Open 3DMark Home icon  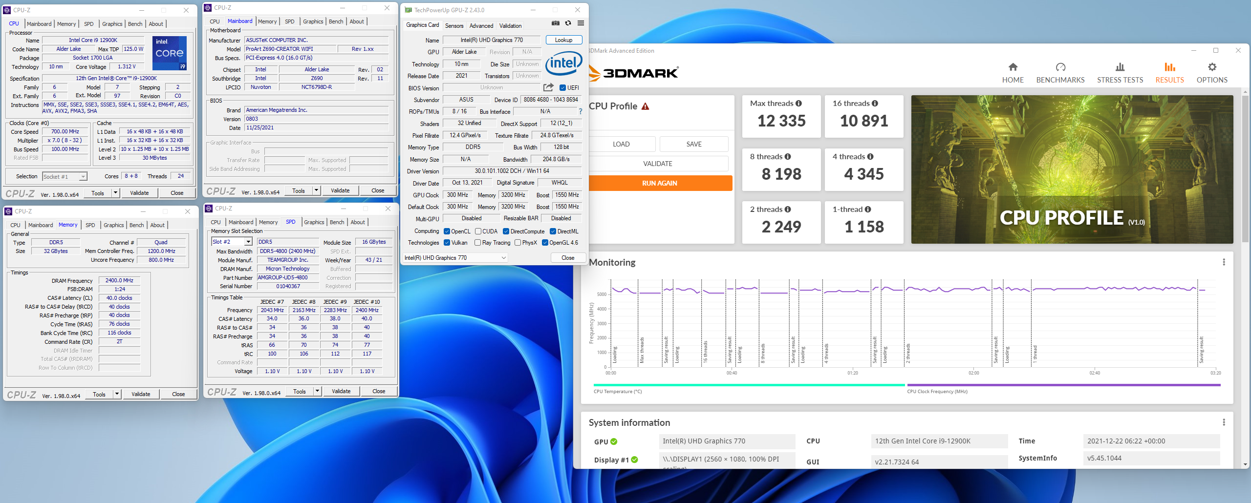(x=1013, y=67)
